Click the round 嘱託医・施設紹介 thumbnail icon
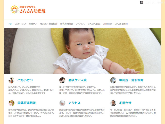Image resolution: width=165 pixels, height=124 pixels. click(x=113, y=80)
